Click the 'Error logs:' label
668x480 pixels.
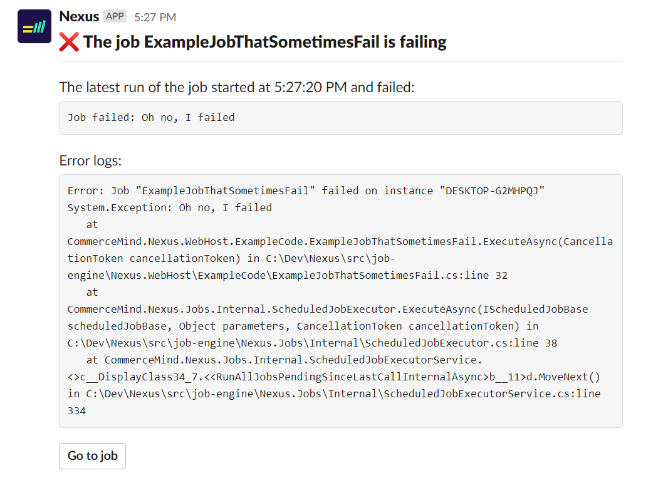(x=90, y=160)
